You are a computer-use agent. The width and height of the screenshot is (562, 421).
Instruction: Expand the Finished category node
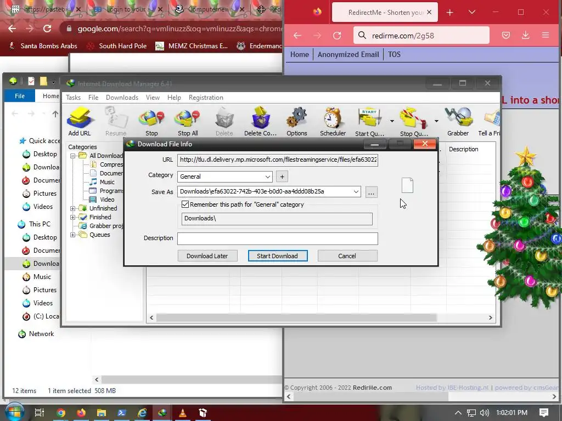[x=73, y=217]
